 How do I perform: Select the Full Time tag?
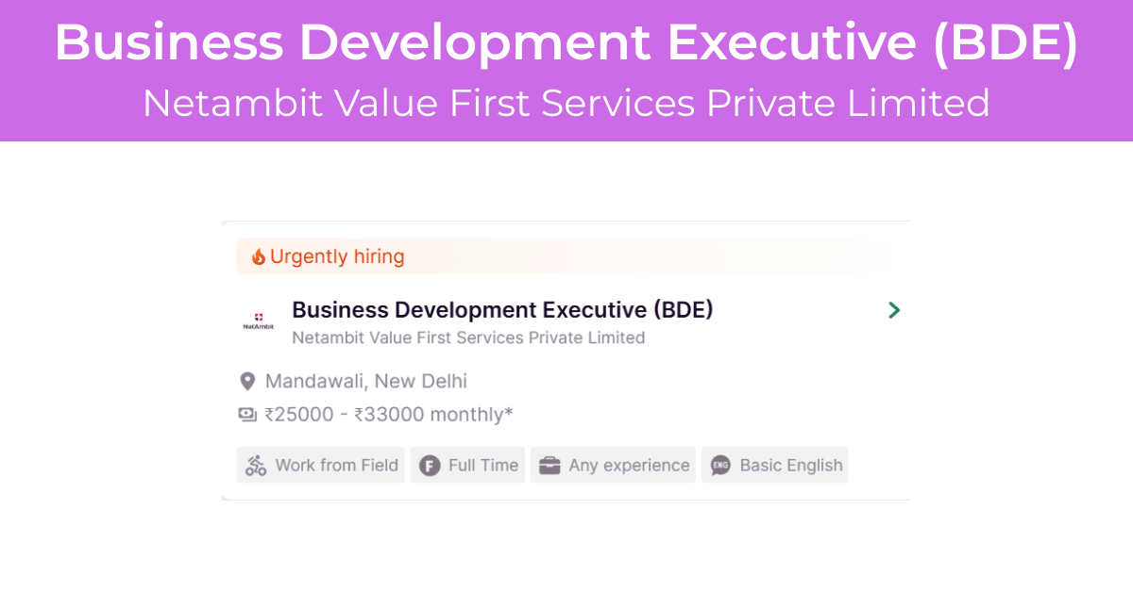click(x=467, y=465)
